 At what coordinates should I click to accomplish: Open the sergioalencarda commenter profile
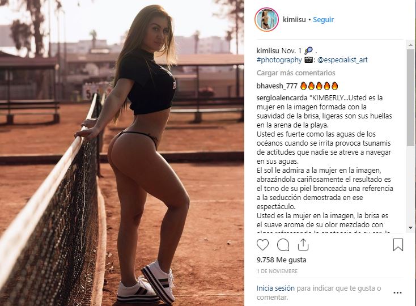tap(282, 98)
